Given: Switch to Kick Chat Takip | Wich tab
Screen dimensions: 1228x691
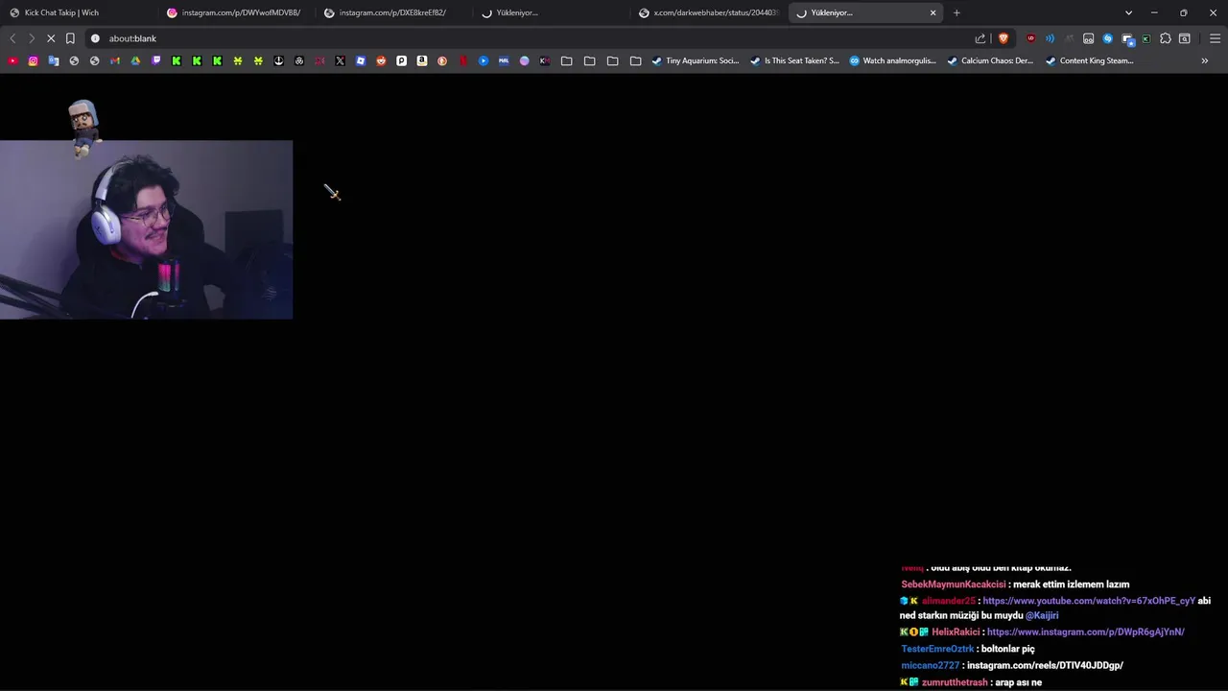Looking at the screenshot, I should [79, 12].
